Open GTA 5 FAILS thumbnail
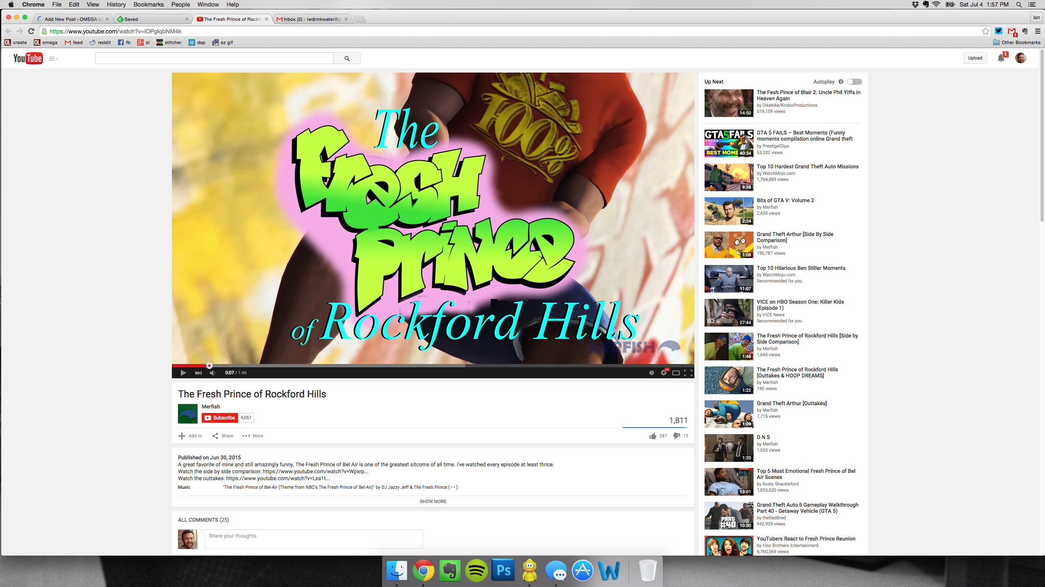This screenshot has width=1045, height=587. 729,143
